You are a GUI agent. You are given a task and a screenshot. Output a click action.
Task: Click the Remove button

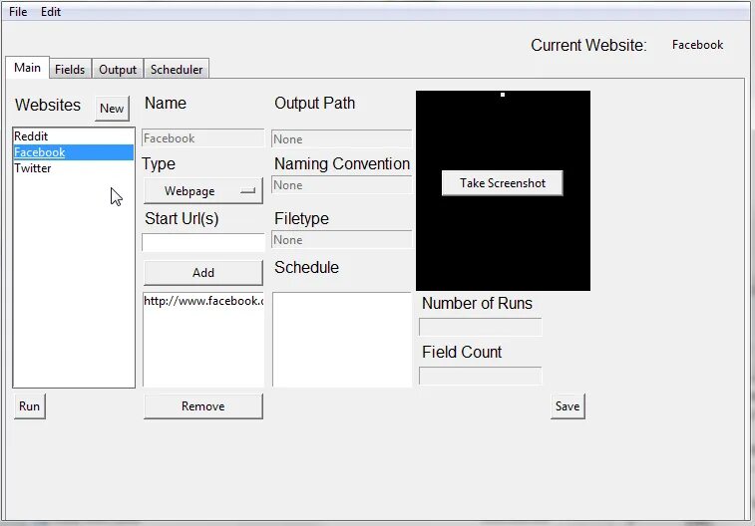pos(203,406)
